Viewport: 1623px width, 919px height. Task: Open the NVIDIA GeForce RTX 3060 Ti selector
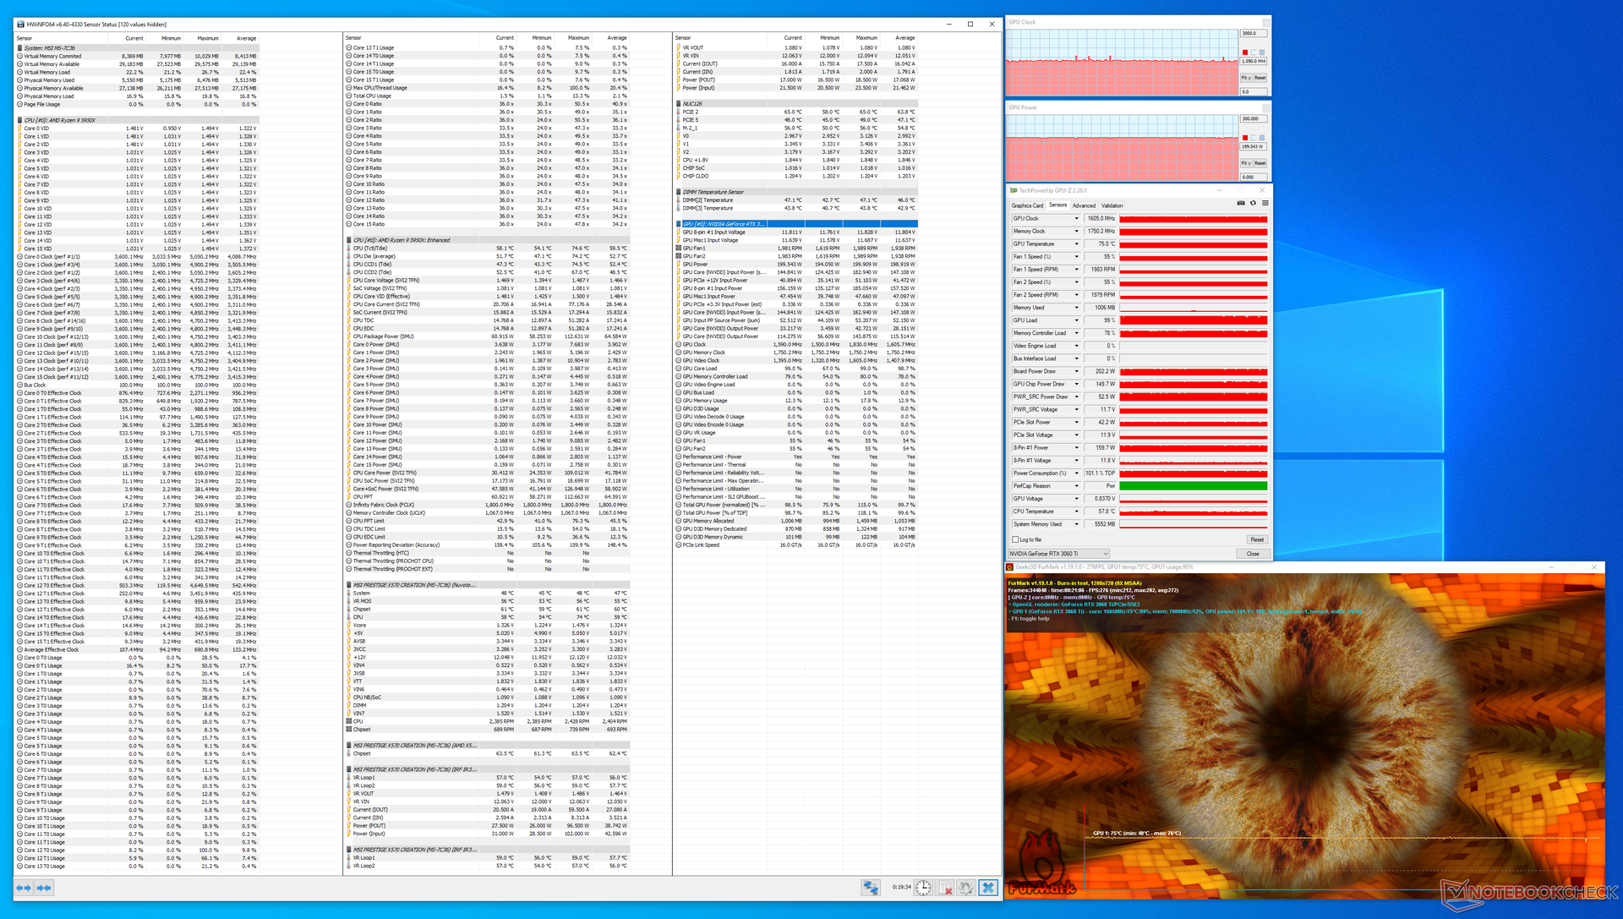[x=1058, y=554]
